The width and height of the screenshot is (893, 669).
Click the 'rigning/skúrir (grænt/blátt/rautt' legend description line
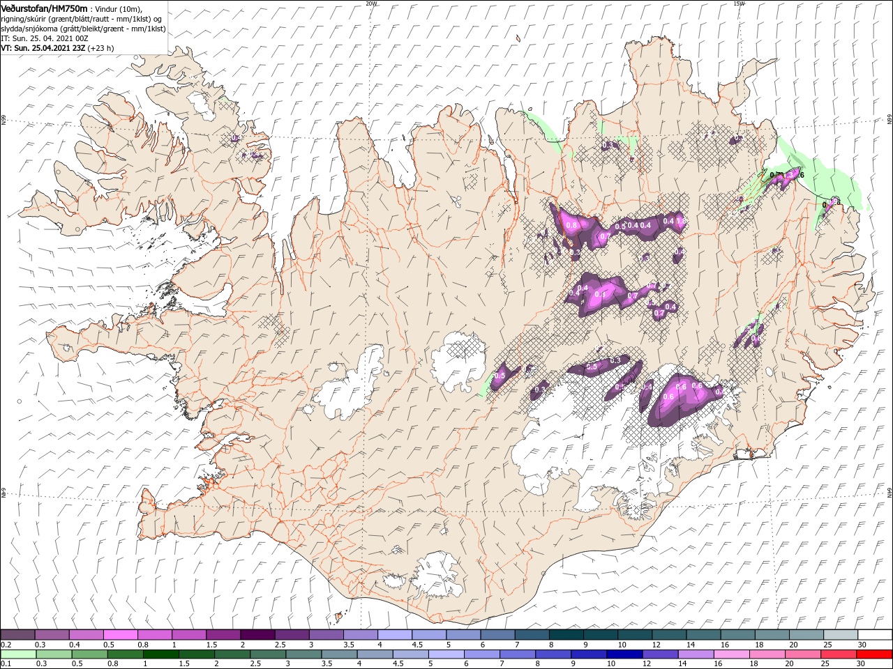81,19
